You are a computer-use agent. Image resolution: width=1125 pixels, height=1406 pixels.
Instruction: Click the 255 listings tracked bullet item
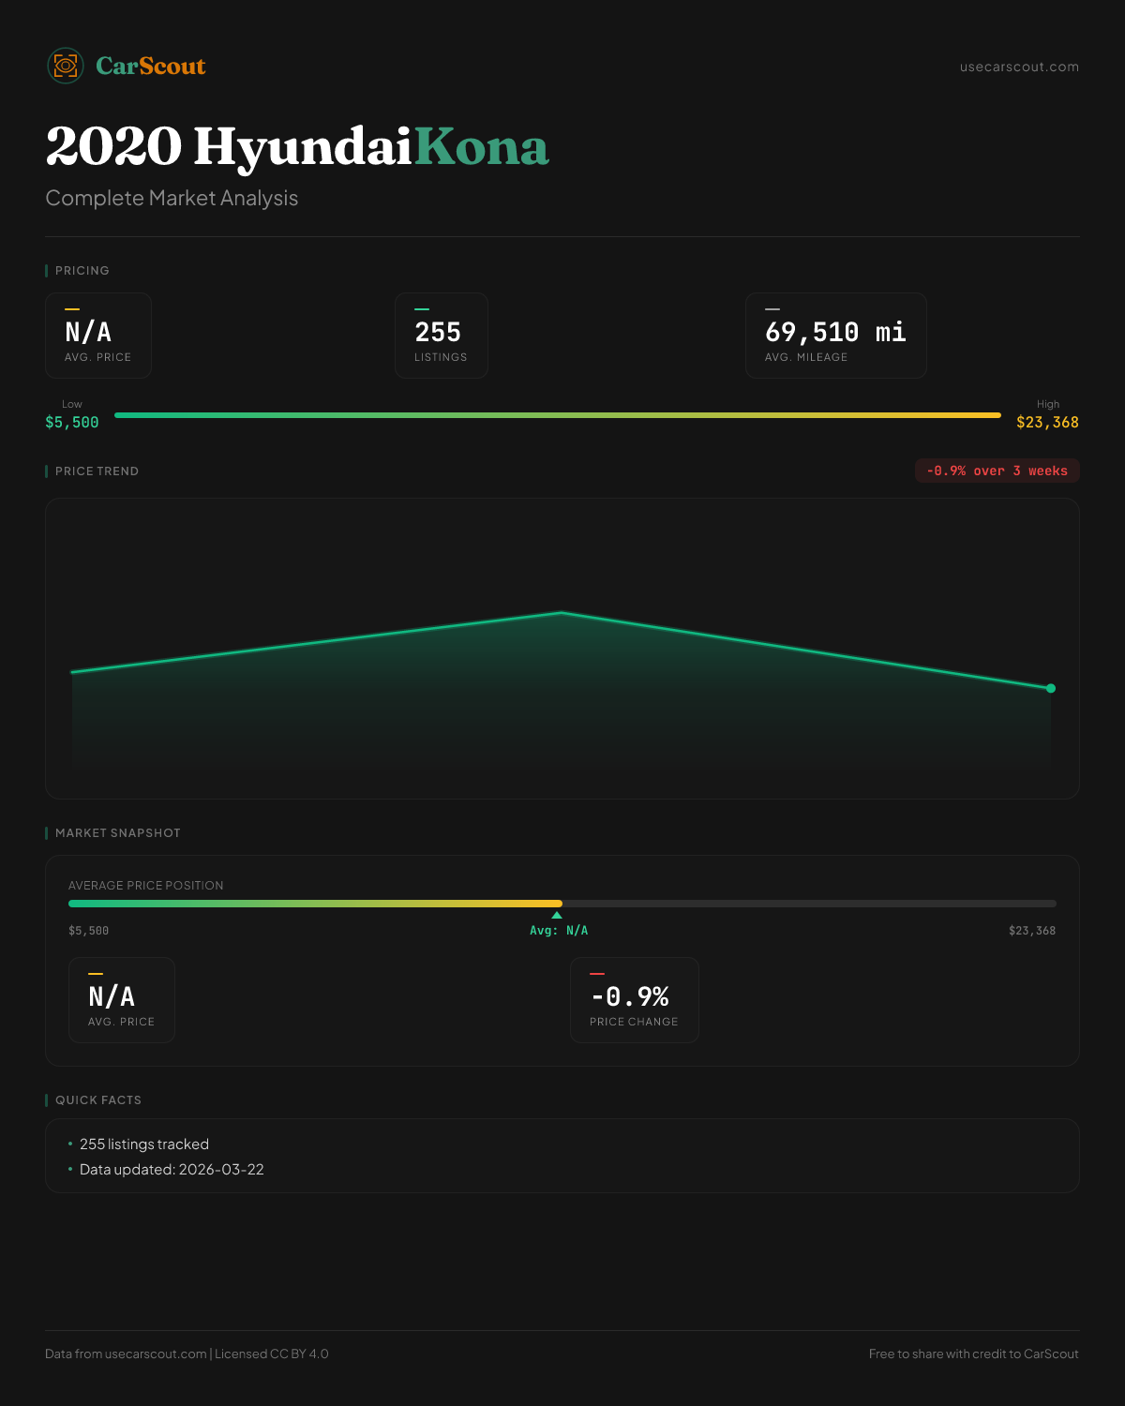(x=144, y=1144)
